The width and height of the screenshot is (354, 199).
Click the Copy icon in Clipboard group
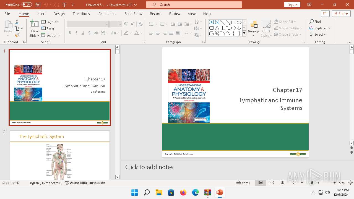(x=17, y=29)
